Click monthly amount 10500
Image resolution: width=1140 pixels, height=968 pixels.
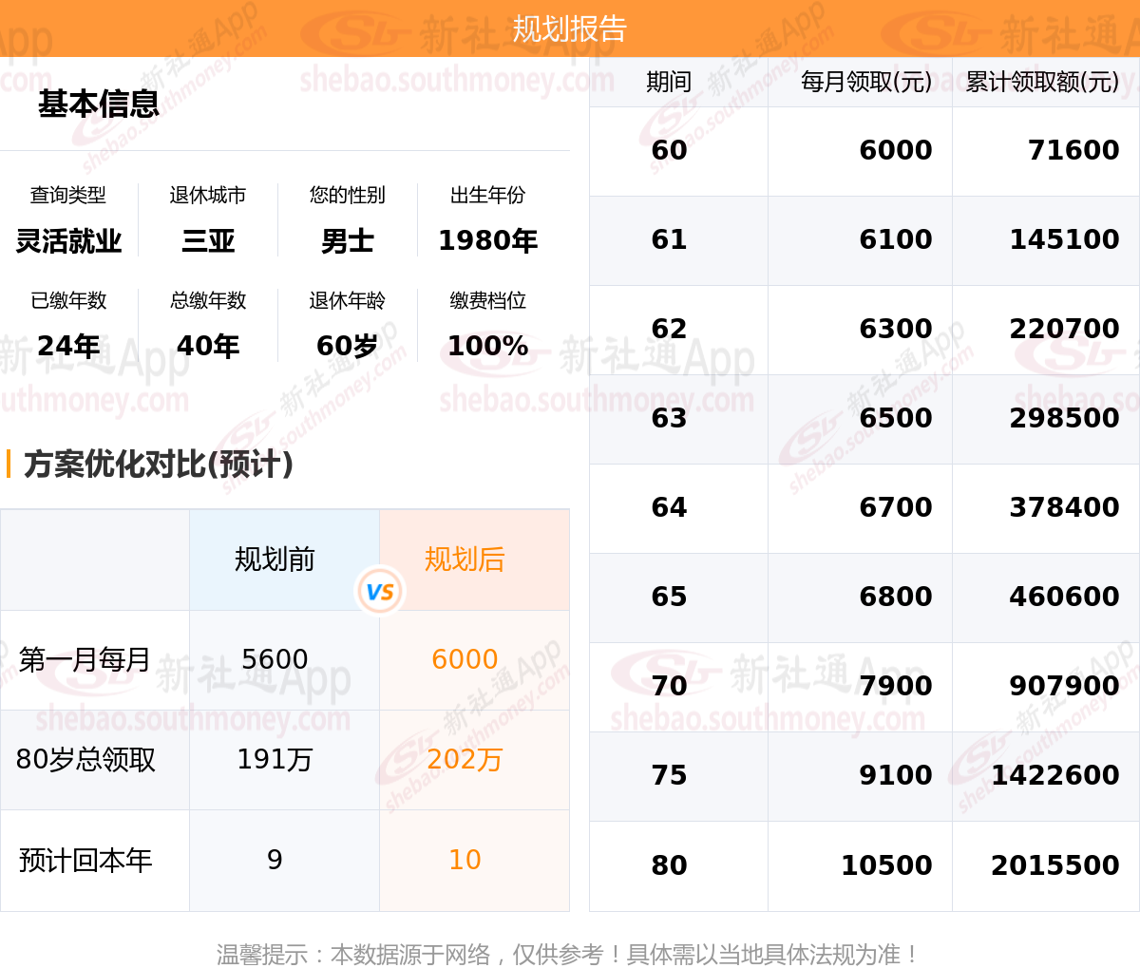coord(886,865)
